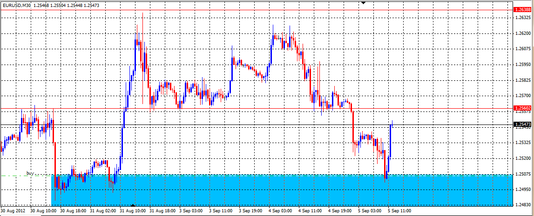
Task: Select the red 1.25602 price tag
Action: pos(522,108)
